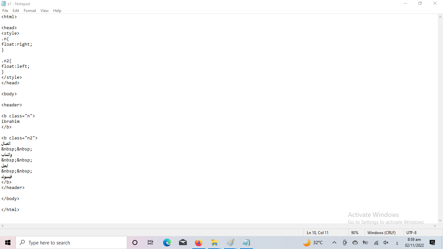This screenshot has width=443, height=249.
Task: Click the Start button
Action: (8, 243)
